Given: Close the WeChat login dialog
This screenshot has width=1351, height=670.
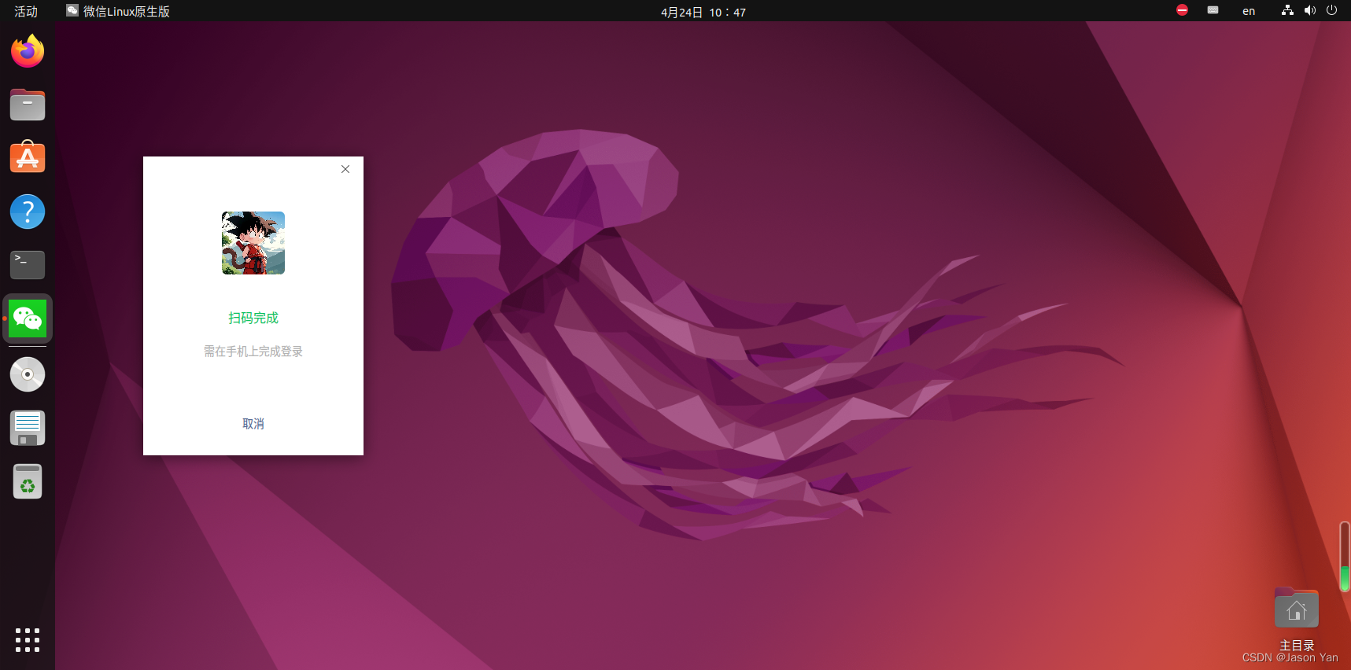Looking at the screenshot, I should [x=345, y=169].
